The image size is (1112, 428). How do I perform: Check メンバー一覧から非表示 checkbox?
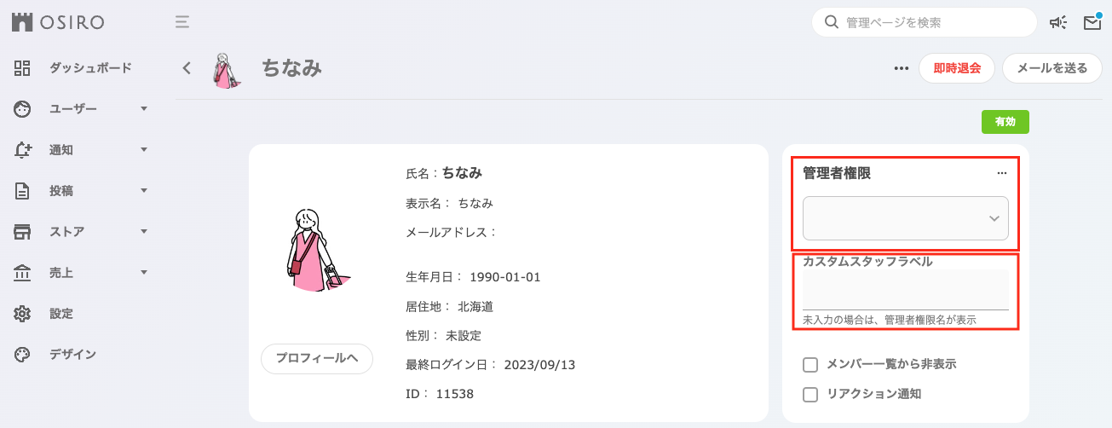point(810,365)
